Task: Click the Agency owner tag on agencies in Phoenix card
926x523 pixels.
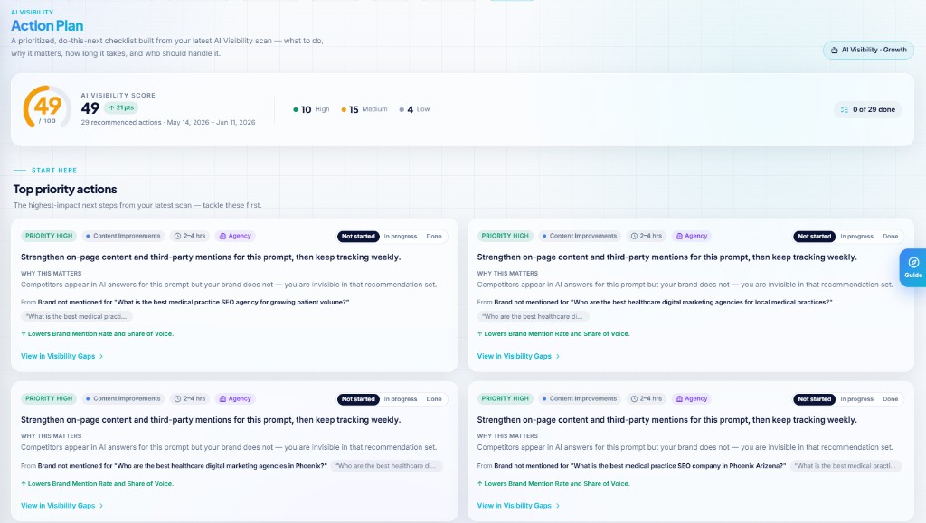Action: click(235, 398)
